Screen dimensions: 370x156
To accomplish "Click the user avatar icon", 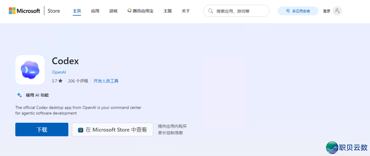I will [x=337, y=11].
